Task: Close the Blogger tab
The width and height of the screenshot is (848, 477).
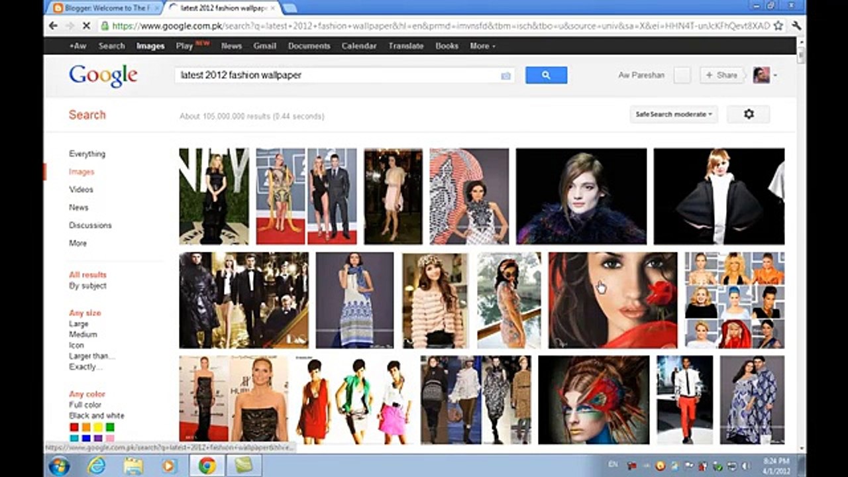Action: click(x=157, y=8)
